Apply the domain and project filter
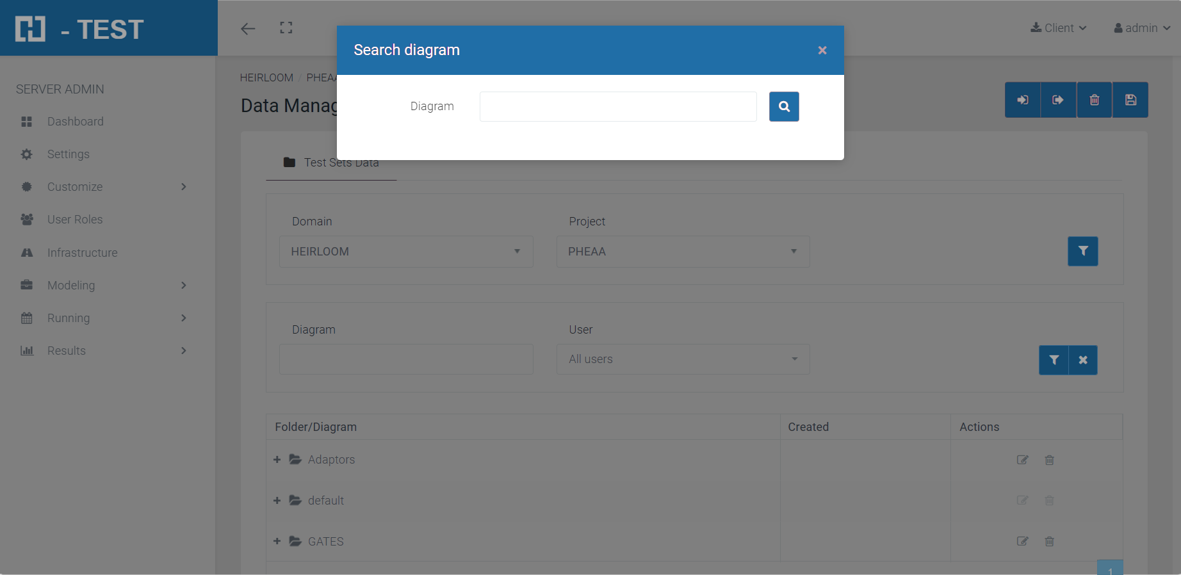This screenshot has width=1181, height=575. (1082, 251)
